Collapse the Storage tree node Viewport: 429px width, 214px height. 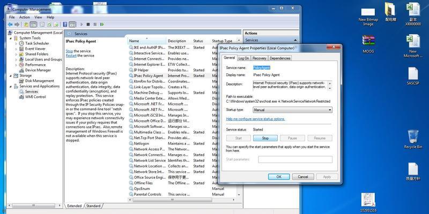11,75
